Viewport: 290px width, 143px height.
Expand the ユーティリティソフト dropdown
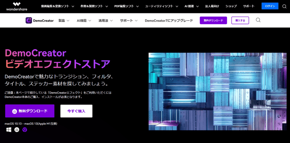tap(161, 6)
